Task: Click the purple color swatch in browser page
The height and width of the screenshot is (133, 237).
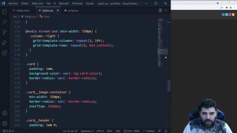Action: click(230, 14)
